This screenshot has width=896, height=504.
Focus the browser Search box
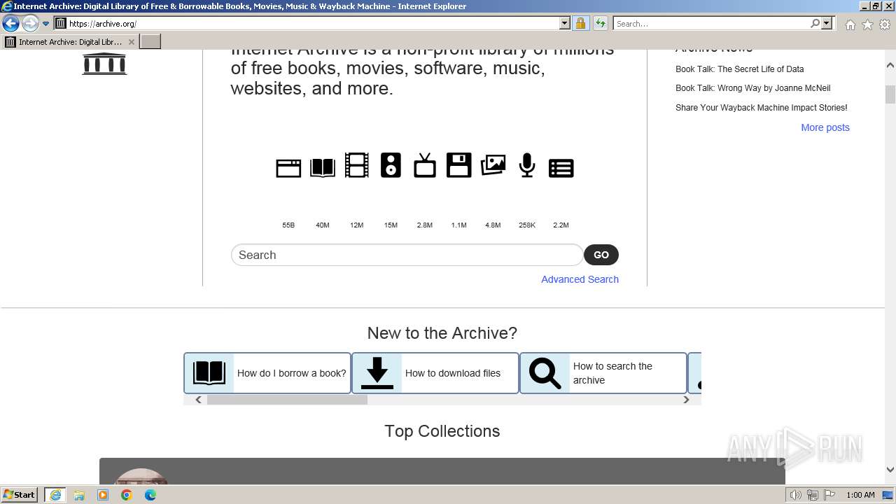coord(712,24)
